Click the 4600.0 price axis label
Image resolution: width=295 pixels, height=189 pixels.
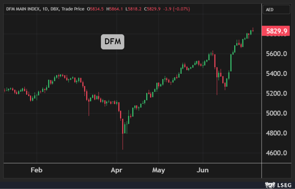277,153
